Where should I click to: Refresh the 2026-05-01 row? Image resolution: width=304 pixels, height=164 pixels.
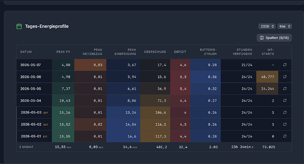[285, 136]
